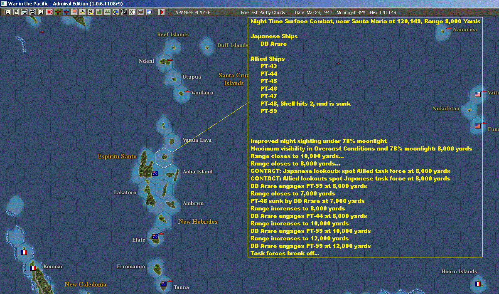Click the globe icon in toolbar
The width and height of the screenshot is (499, 294).
[x=116, y=12]
